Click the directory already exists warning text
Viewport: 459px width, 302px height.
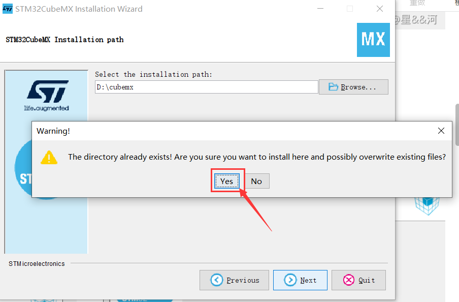coord(257,157)
